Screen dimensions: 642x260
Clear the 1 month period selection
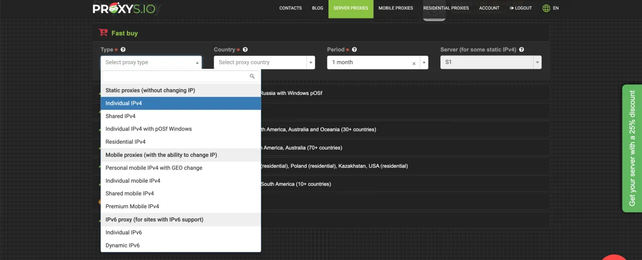click(x=414, y=63)
